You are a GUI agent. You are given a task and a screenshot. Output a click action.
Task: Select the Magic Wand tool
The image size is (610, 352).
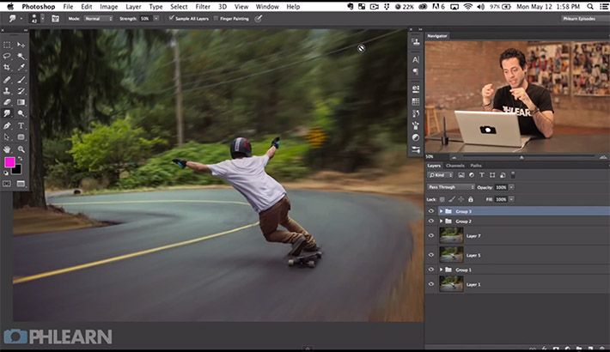[21, 56]
